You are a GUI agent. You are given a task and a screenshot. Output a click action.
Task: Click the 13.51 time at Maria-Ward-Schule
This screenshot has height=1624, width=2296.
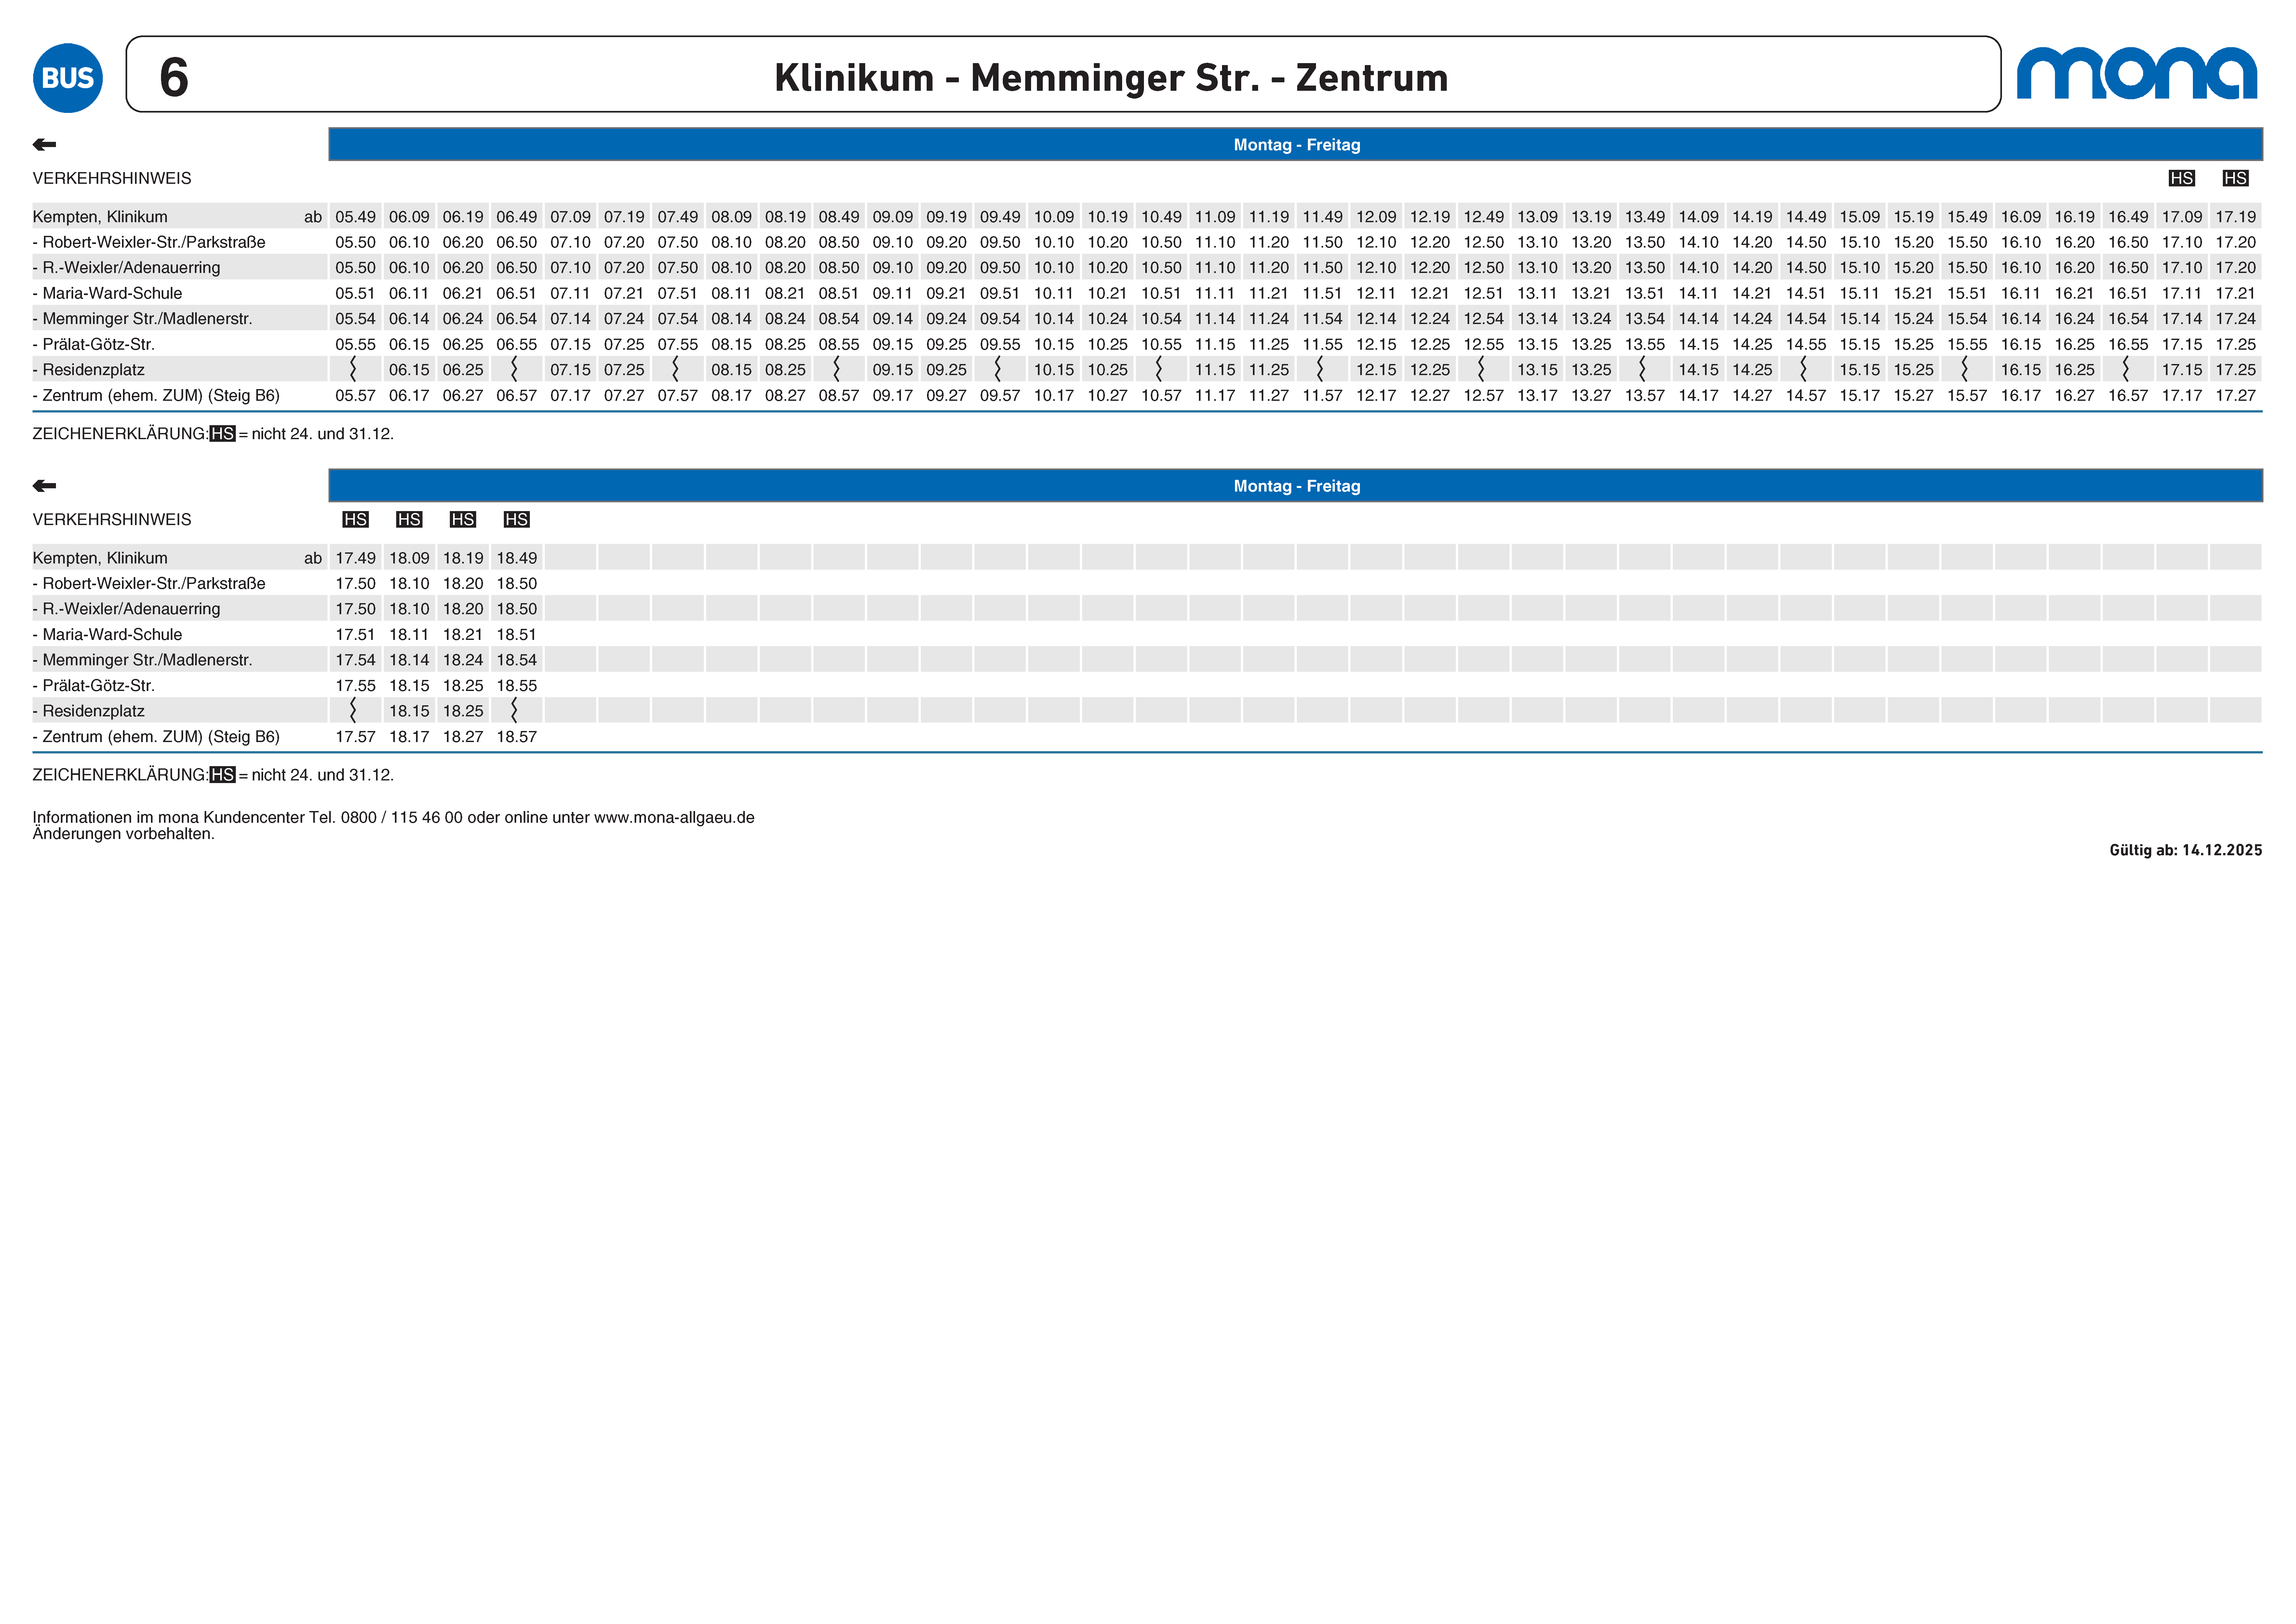[x=1645, y=293]
